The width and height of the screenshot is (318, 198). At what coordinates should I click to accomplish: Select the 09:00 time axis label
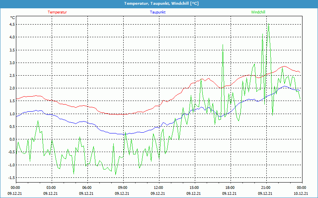(122, 188)
